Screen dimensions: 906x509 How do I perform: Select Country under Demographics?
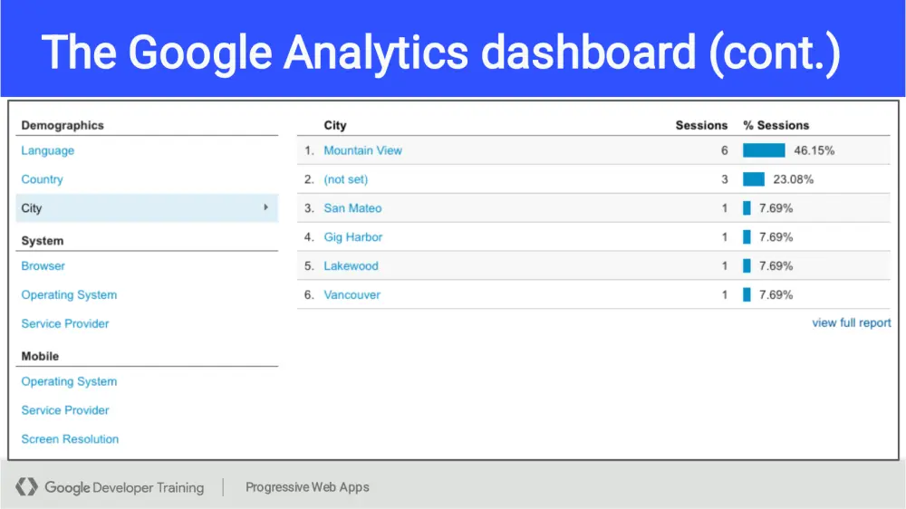(x=43, y=179)
